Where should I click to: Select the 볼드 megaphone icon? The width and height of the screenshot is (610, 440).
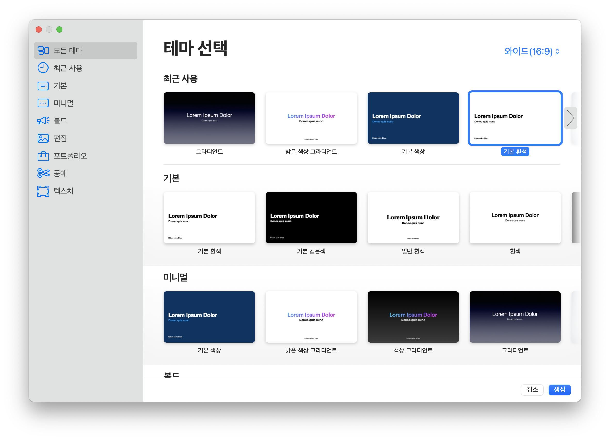[43, 121]
